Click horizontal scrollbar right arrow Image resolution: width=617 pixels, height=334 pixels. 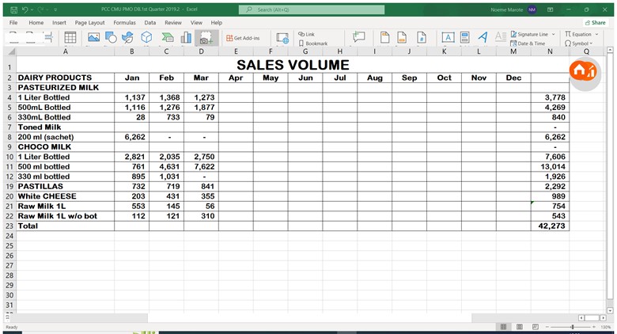[603, 317]
